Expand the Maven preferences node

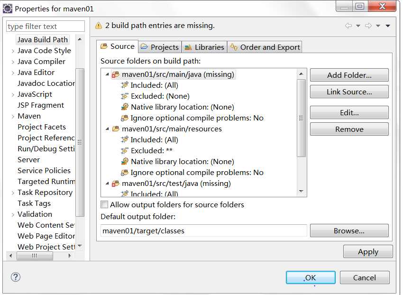click(x=12, y=116)
